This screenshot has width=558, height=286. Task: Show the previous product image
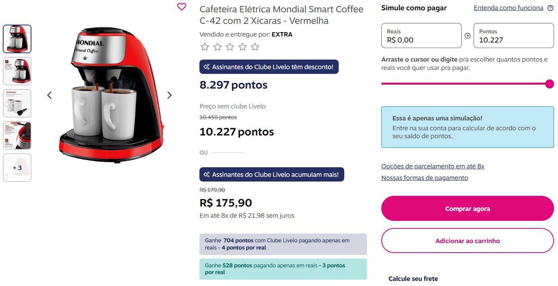click(49, 95)
